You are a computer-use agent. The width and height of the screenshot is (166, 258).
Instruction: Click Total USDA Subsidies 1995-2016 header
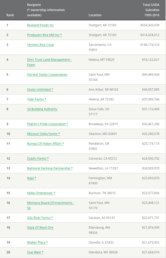(x=151, y=10)
